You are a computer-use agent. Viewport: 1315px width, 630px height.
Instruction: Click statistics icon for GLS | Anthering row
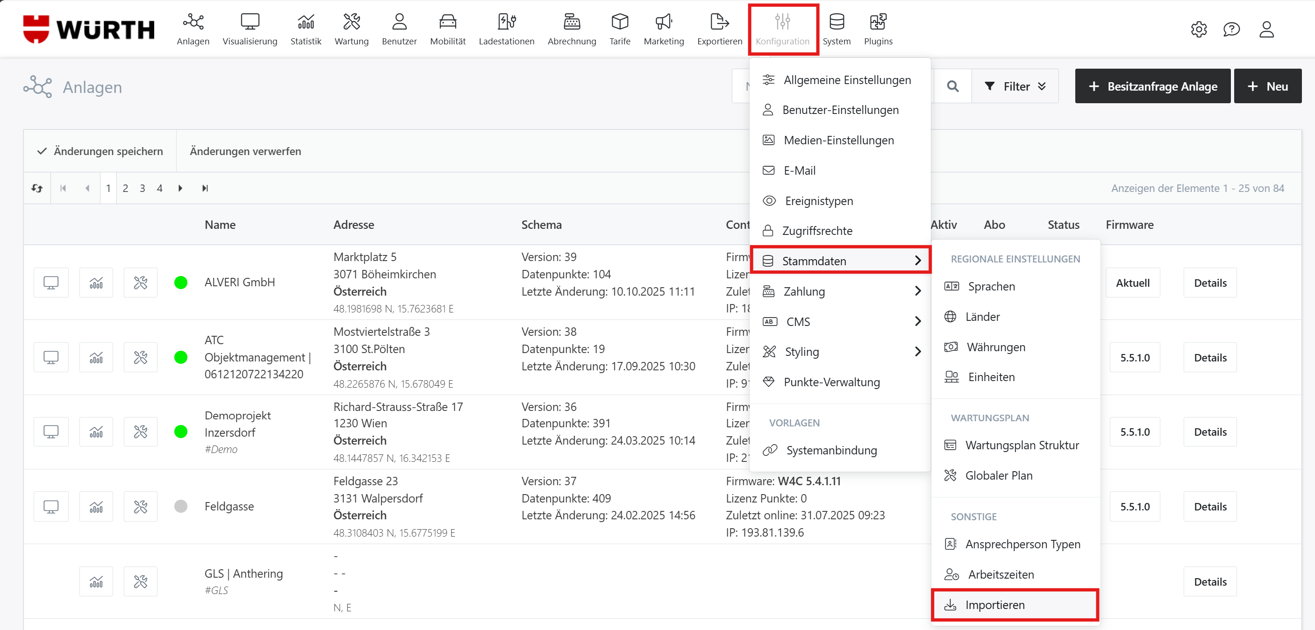pyautogui.click(x=96, y=581)
